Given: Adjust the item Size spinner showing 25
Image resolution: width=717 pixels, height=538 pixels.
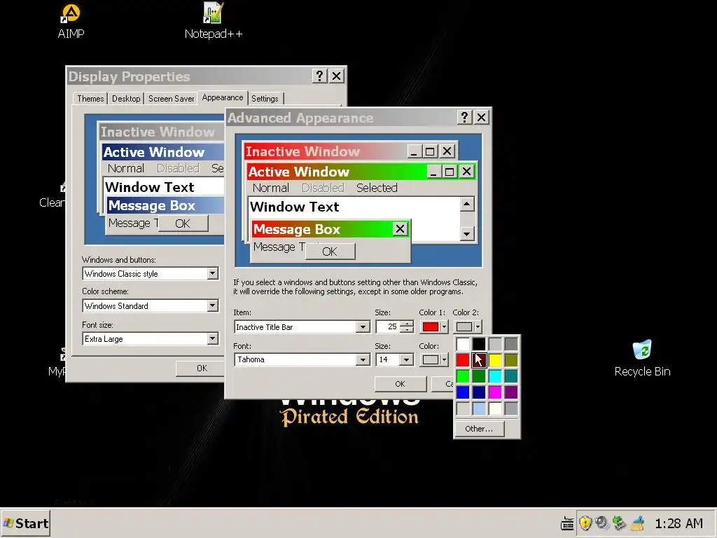Looking at the screenshot, I should click(x=407, y=326).
